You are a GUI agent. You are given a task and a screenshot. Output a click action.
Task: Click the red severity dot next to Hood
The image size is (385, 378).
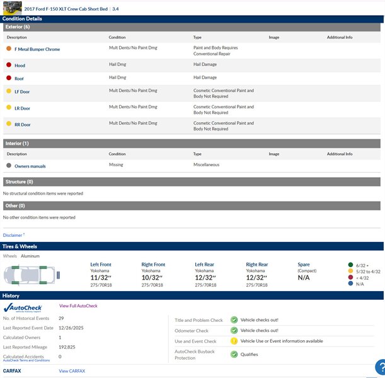(8, 65)
